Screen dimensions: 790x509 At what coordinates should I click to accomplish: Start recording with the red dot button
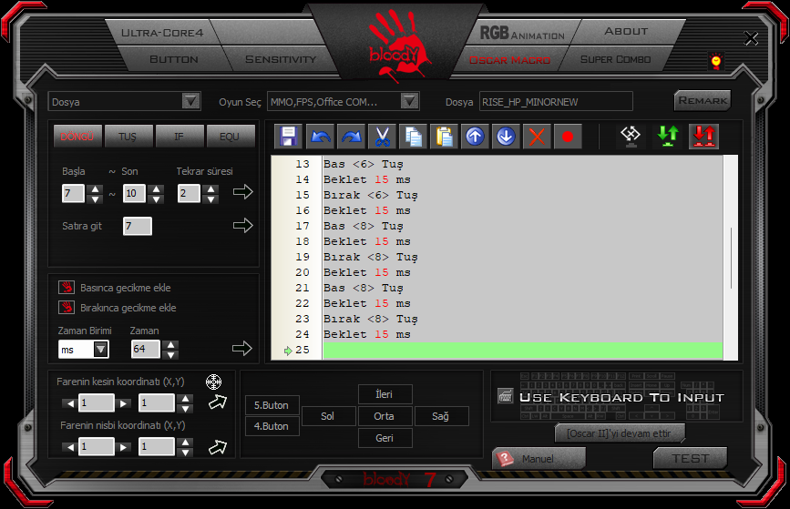point(568,137)
